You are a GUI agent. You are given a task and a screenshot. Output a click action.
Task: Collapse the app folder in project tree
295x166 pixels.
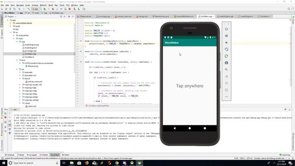tap(8, 20)
